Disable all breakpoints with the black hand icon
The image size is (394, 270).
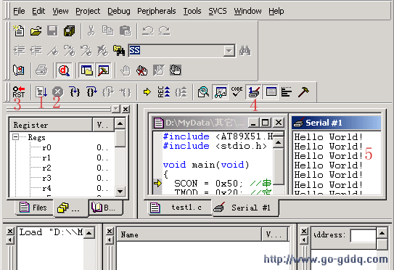click(175, 70)
